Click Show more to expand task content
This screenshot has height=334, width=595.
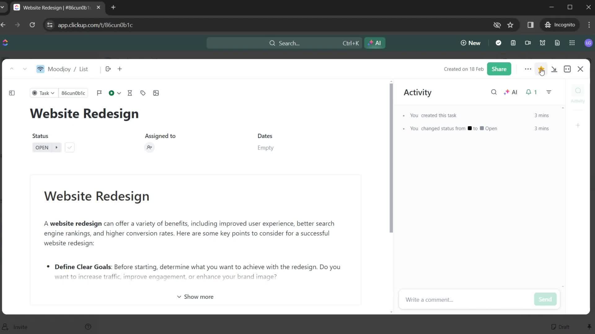click(195, 297)
